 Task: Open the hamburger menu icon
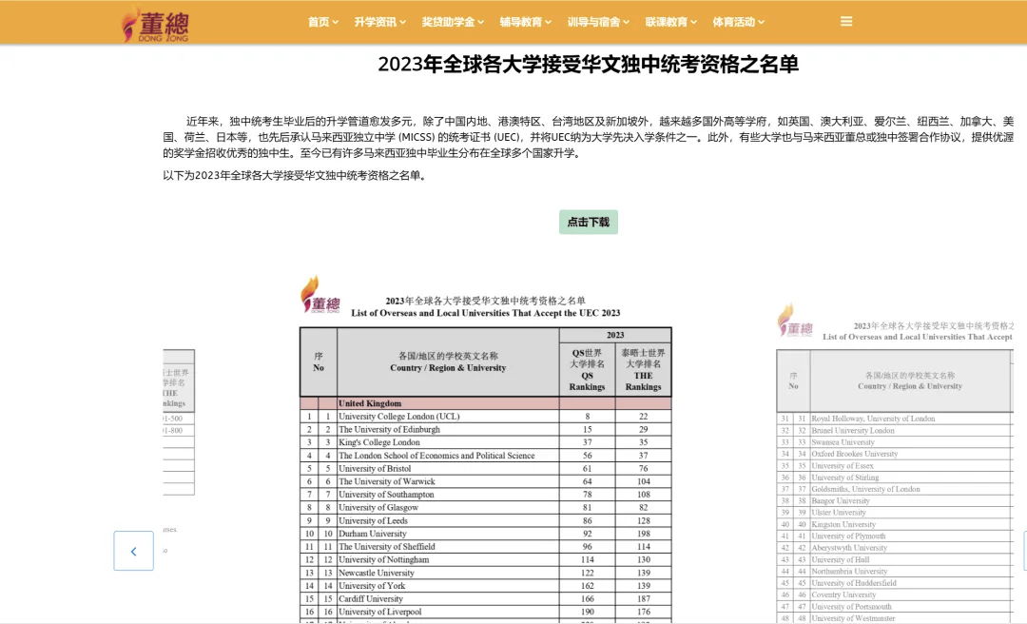point(845,20)
